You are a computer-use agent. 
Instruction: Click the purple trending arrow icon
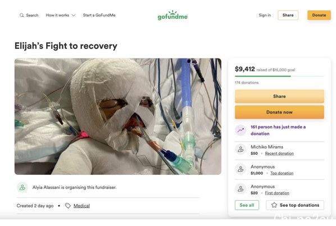pyautogui.click(x=240, y=130)
